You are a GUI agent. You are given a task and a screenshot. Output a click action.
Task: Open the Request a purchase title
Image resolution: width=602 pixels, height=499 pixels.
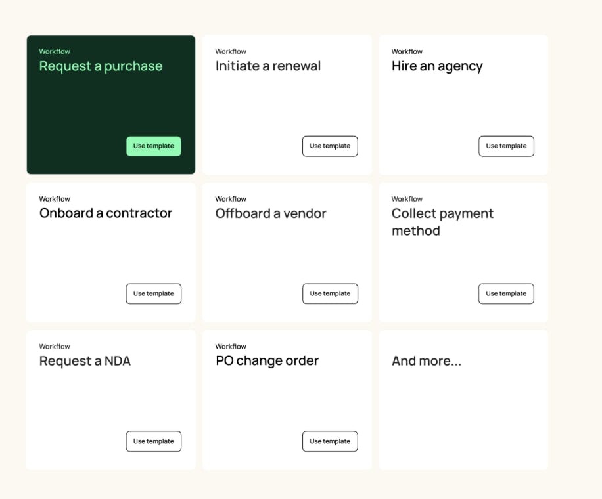(101, 66)
